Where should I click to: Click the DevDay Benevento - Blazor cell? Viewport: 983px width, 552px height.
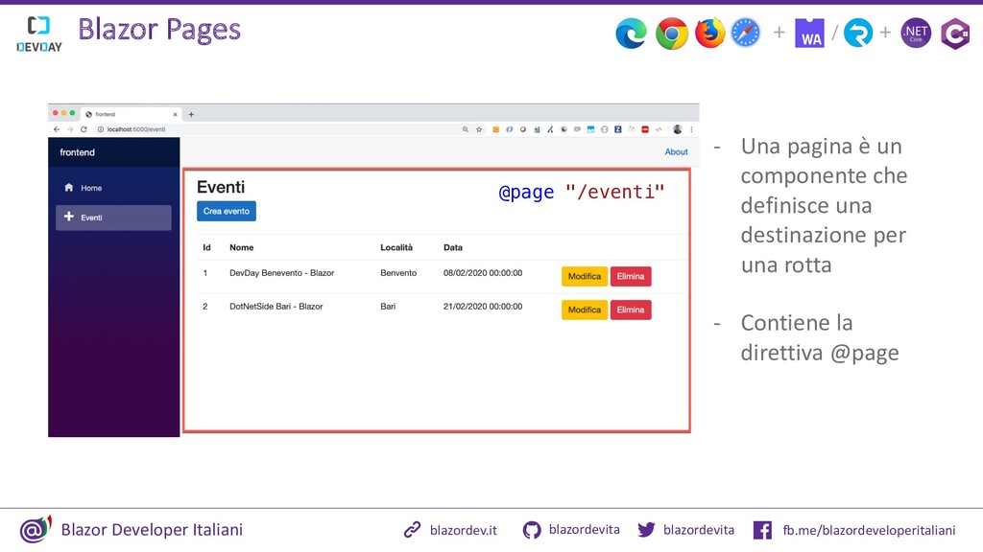[x=281, y=273]
